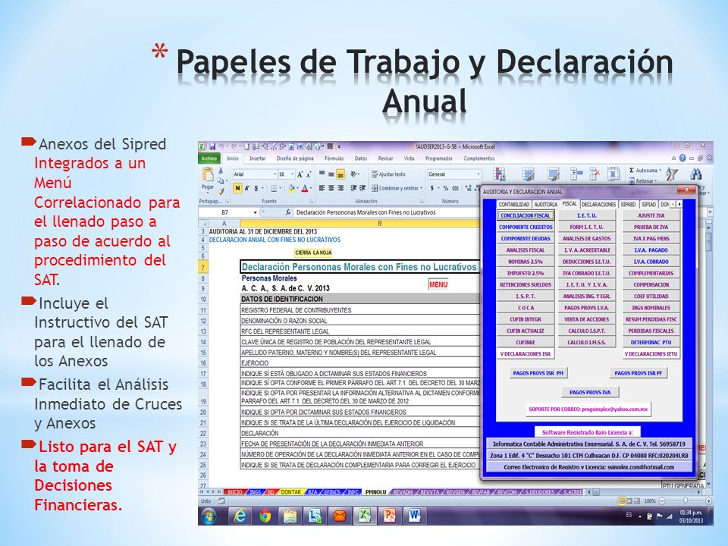Click the red font color A swatch
The image size is (728, 546).
(x=305, y=188)
